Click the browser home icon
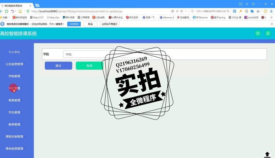The width and height of the screenshot is (275, 158). coord(20,11)
